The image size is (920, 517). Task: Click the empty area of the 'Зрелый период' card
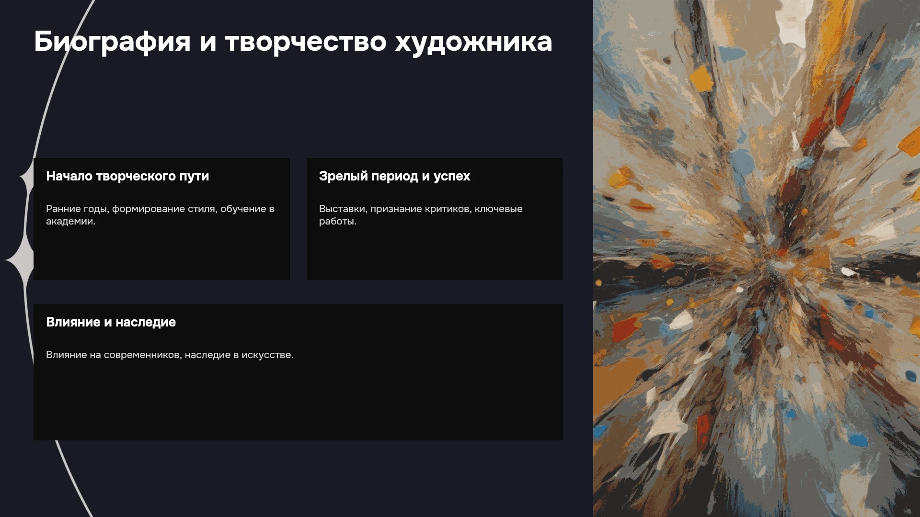click(x=435, y=254)
